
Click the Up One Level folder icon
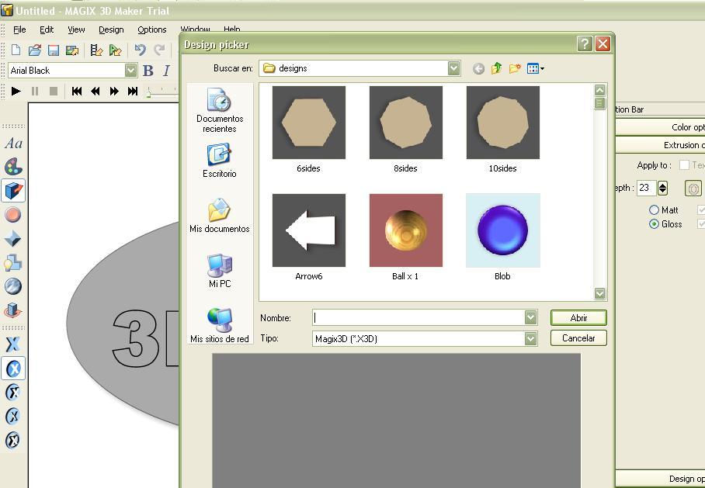[x=496, y=68]
